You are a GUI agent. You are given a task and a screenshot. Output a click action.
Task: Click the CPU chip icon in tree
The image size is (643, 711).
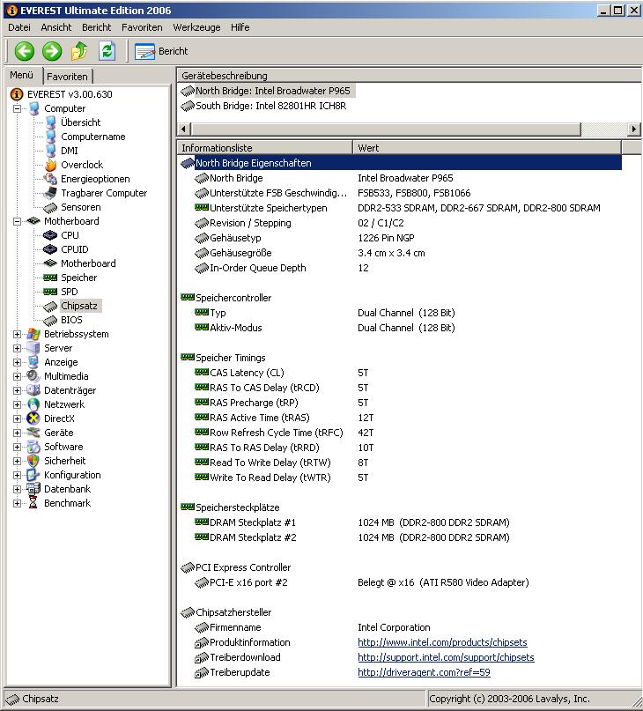click(x=50, y=235)
